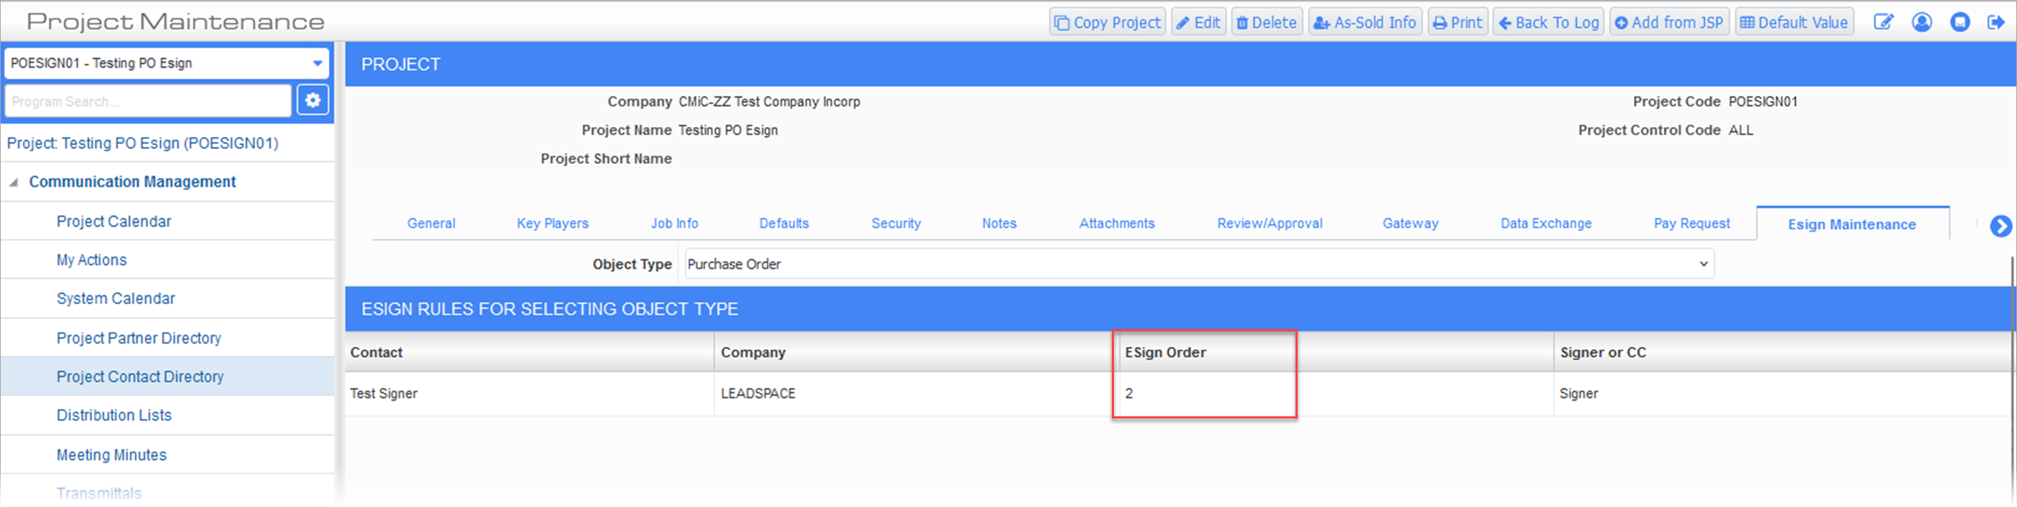
Task: Click Add from JSP button
Action: [1669, 23]
